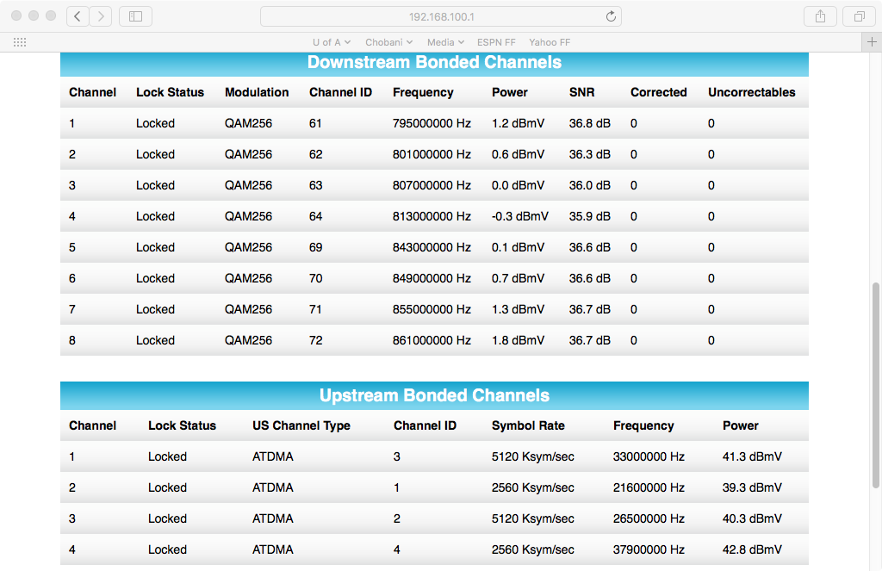Select the 843000000 Hz frequency cell
This screenshot has height=571, width=882.
(x=432, y=247)
